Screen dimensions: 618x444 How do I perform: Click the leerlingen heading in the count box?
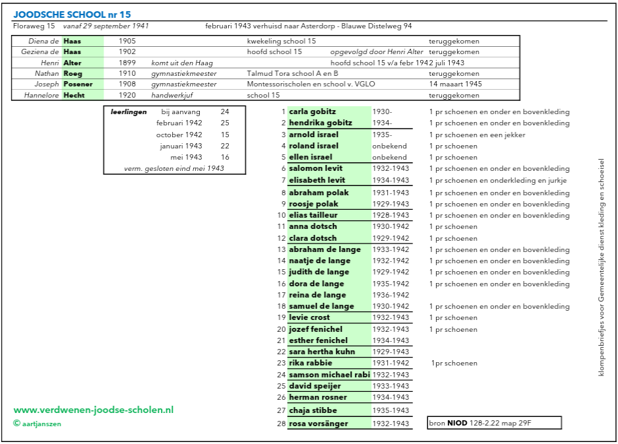(129, 112)
